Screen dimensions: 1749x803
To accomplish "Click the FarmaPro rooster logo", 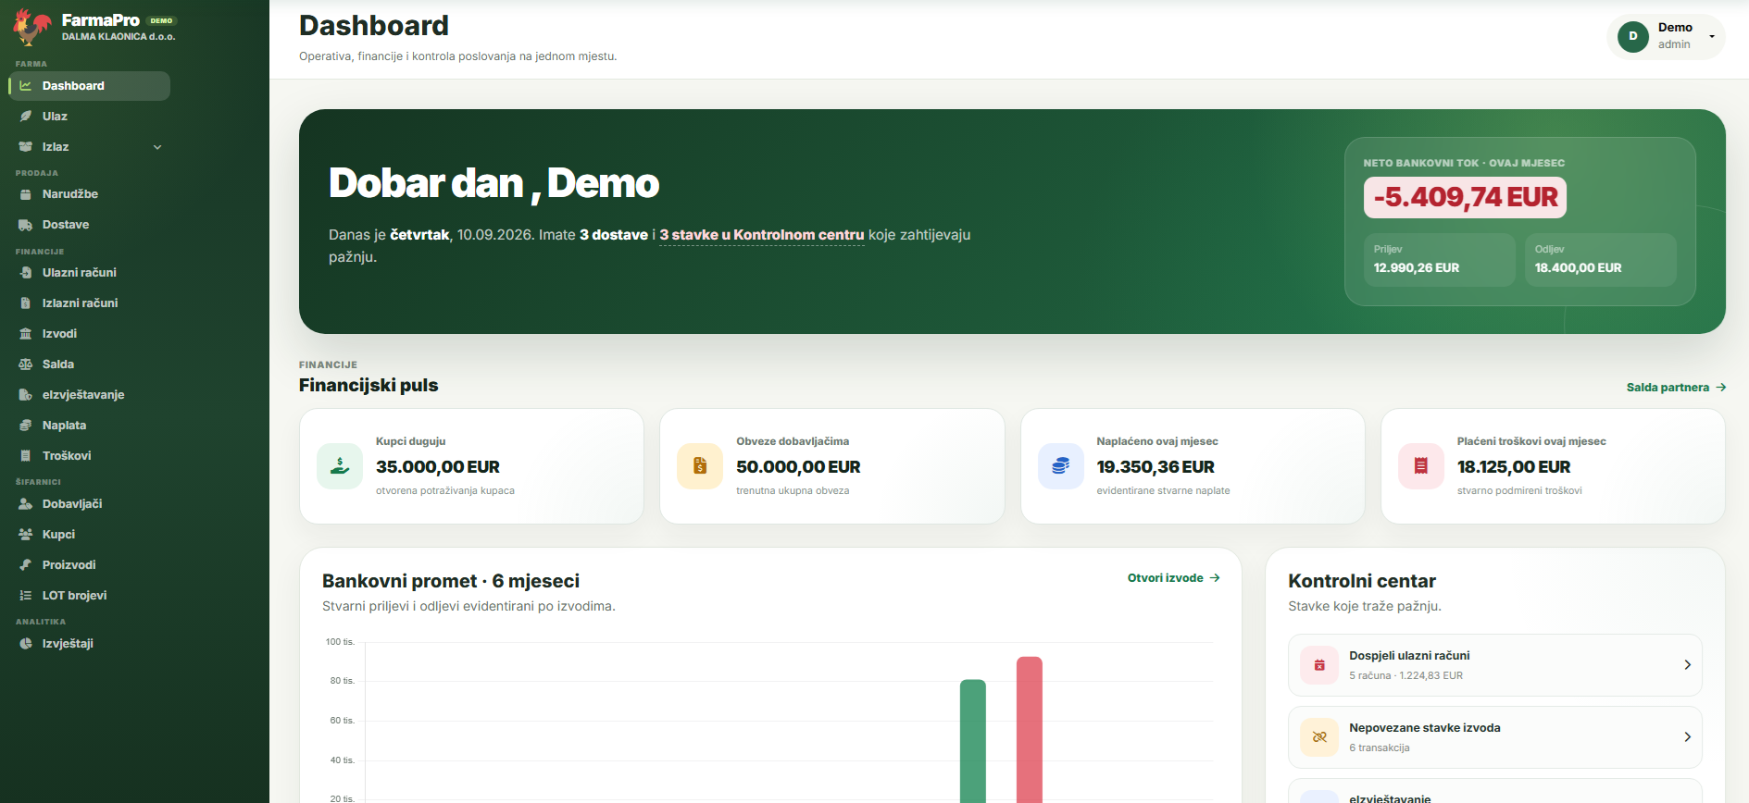I will point(31,27).
